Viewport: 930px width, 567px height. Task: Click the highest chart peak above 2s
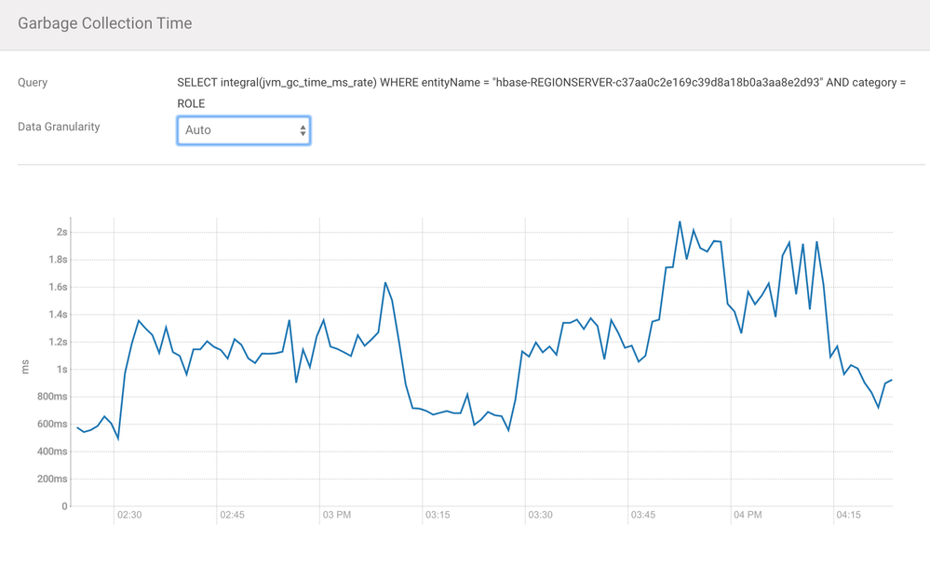coord(680,222)
